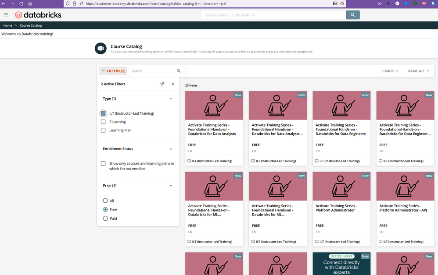Viewport: 438px width, 275px height.
Task: Collapse the Type filter section
Action: tap(171, 99)
